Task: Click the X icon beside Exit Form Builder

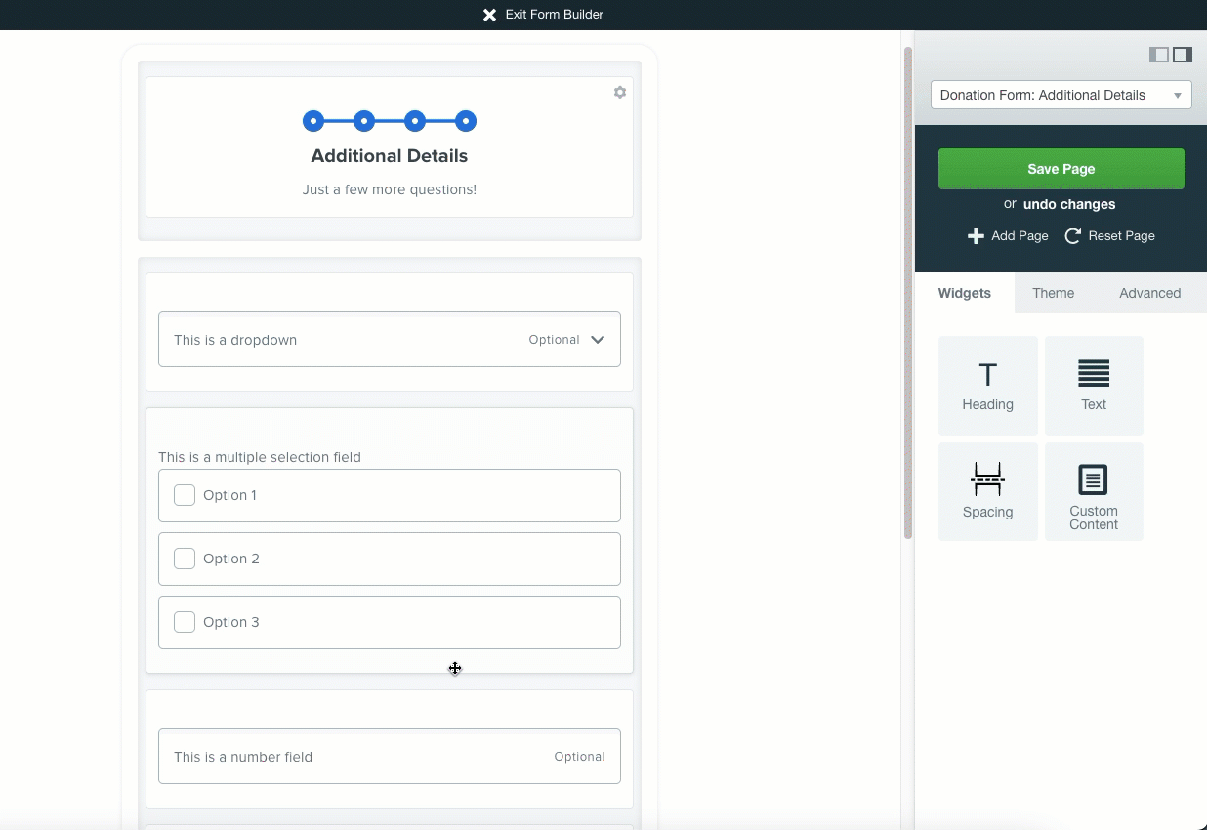Action: click(489, 15)
